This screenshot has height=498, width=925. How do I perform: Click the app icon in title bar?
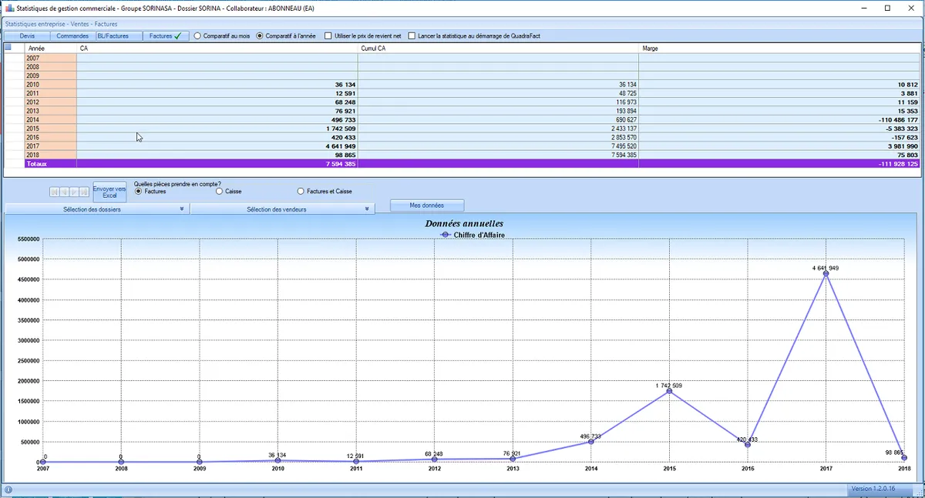pos(8,8)
